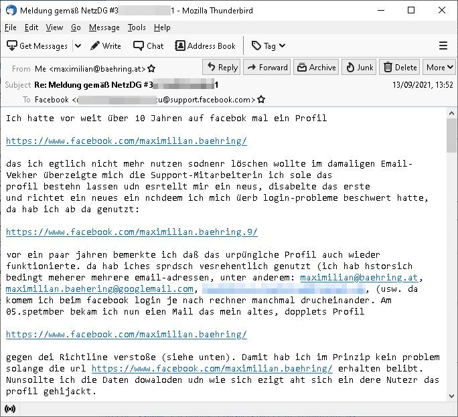Reply to this message

point(222,67)
